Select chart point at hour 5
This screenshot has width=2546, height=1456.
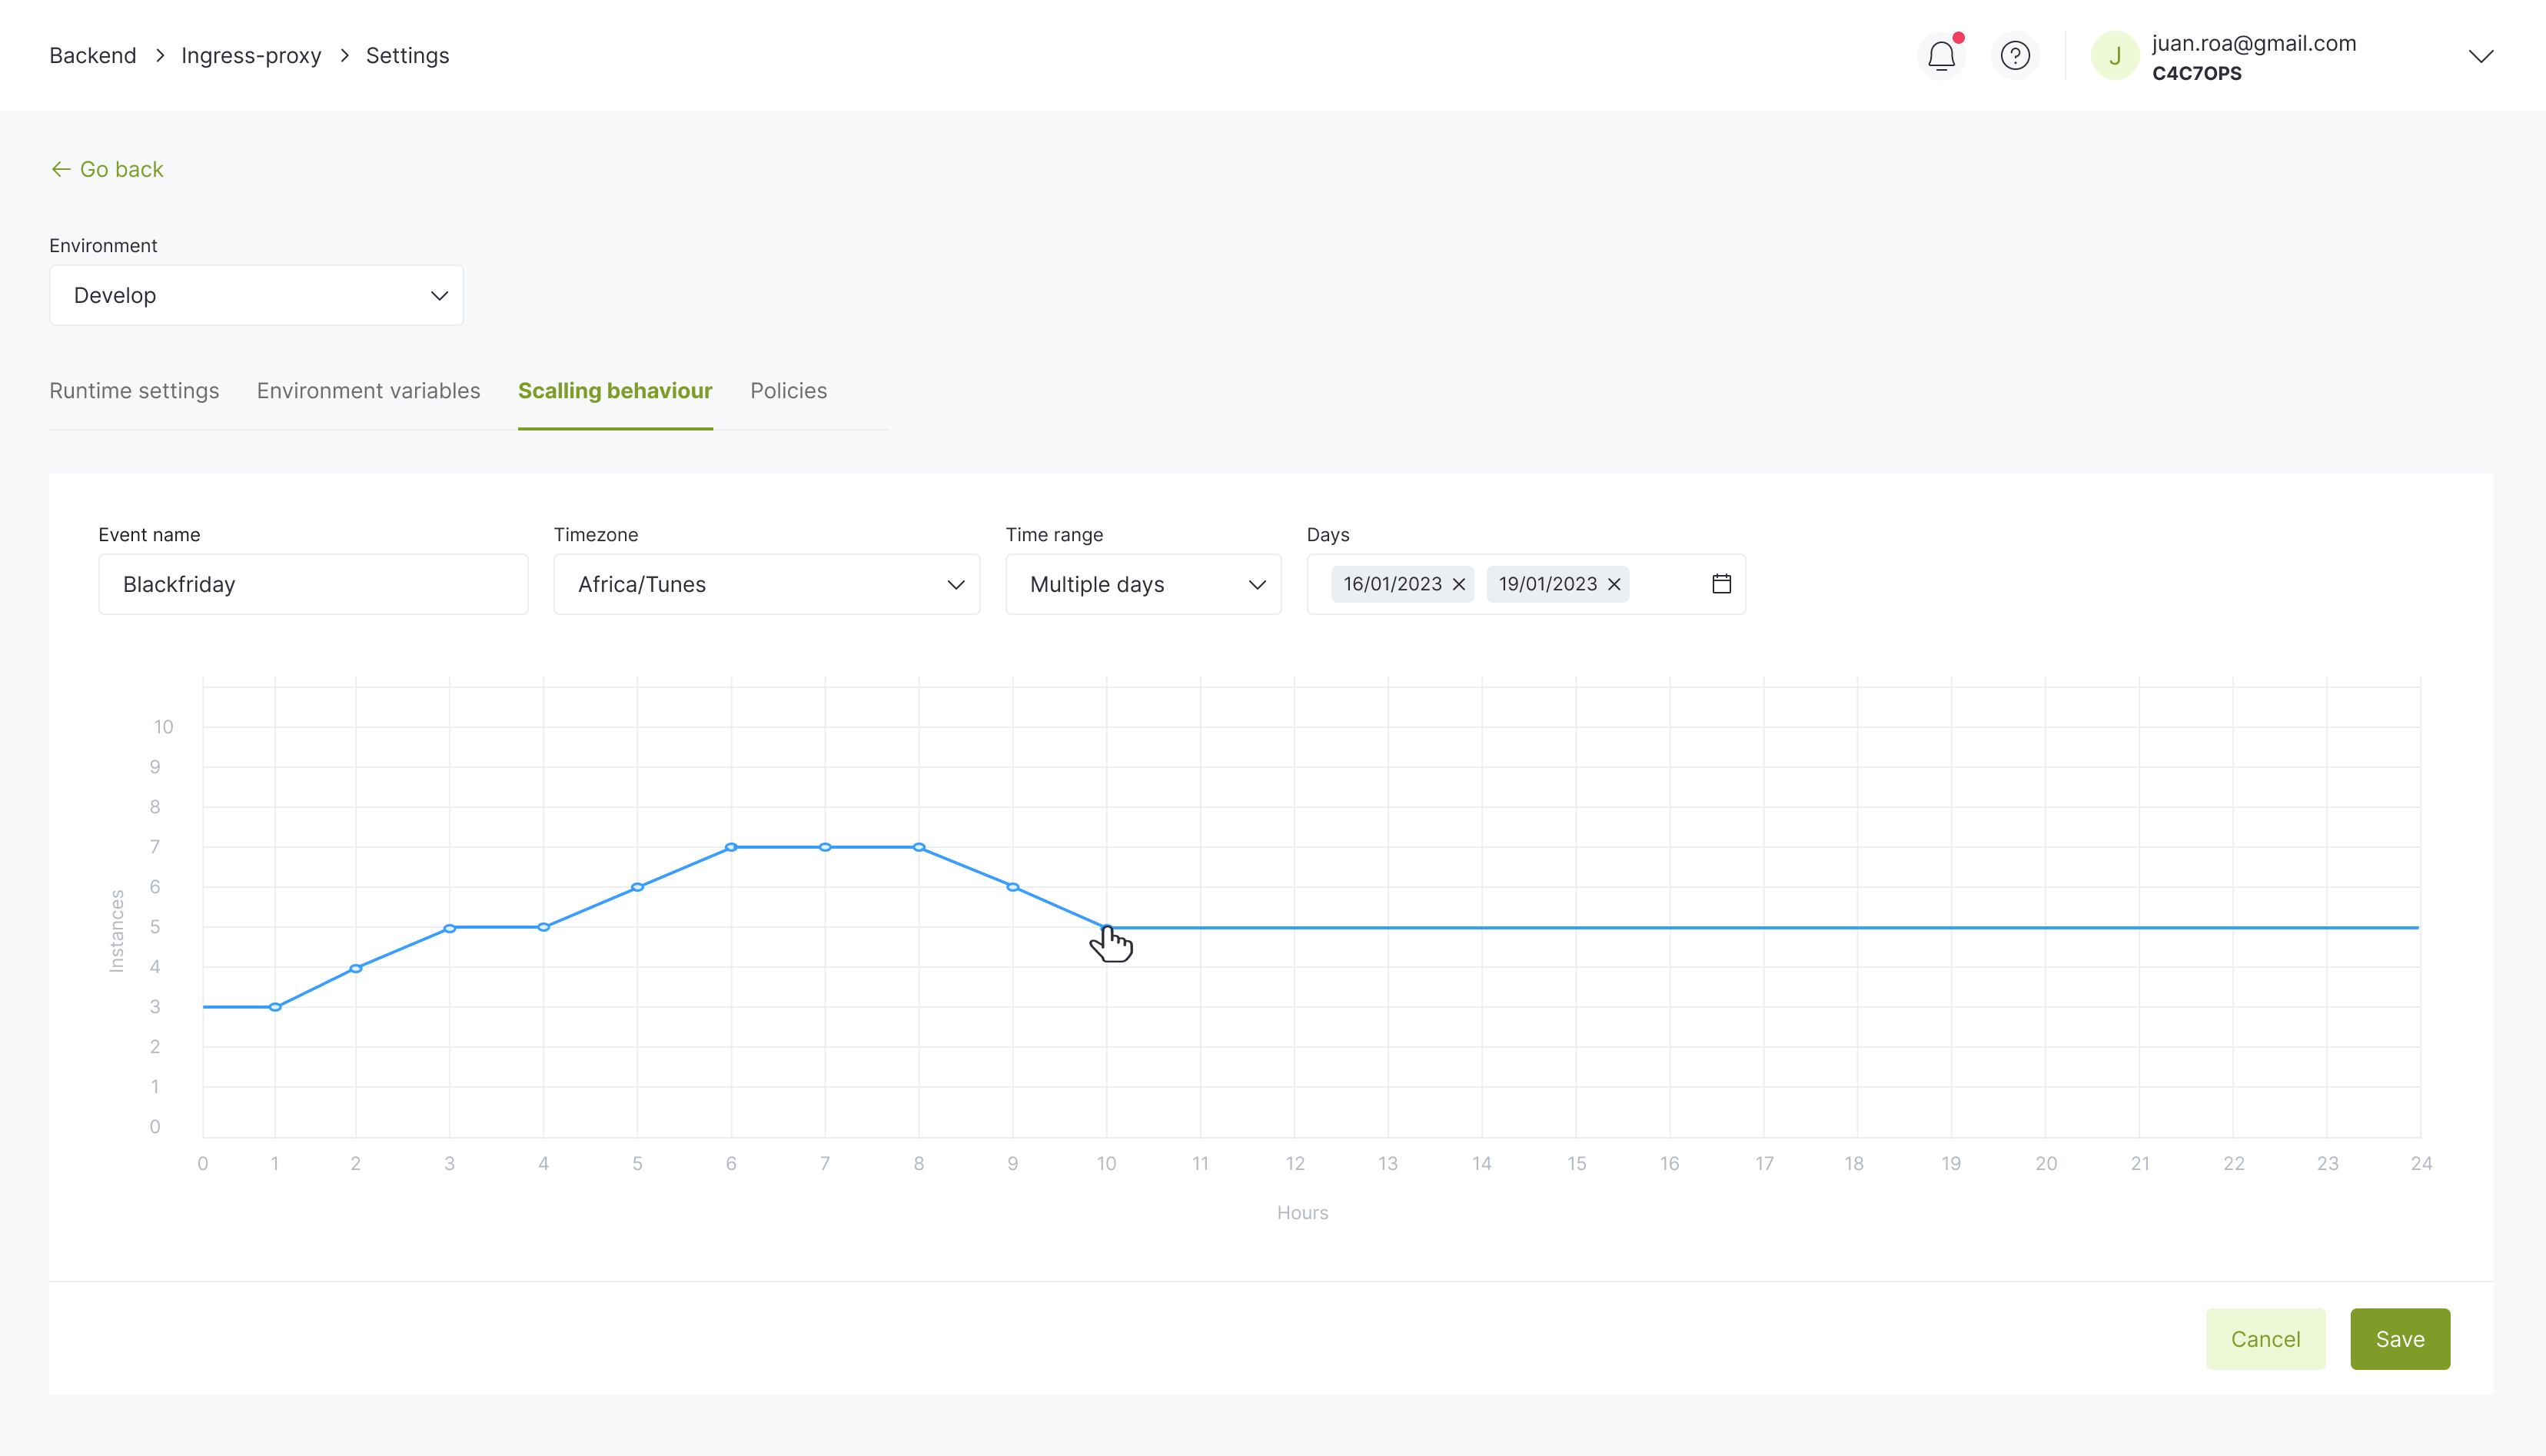click(x=637, y=887)
